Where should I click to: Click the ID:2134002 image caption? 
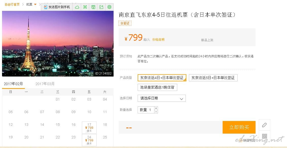103,73
